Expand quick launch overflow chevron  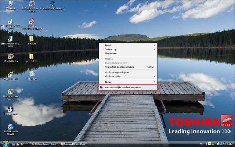click(28, 143)
